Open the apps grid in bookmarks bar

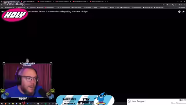[2, 7]
